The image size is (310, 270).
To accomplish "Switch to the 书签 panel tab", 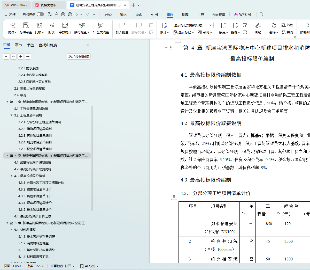I will 30,45.
